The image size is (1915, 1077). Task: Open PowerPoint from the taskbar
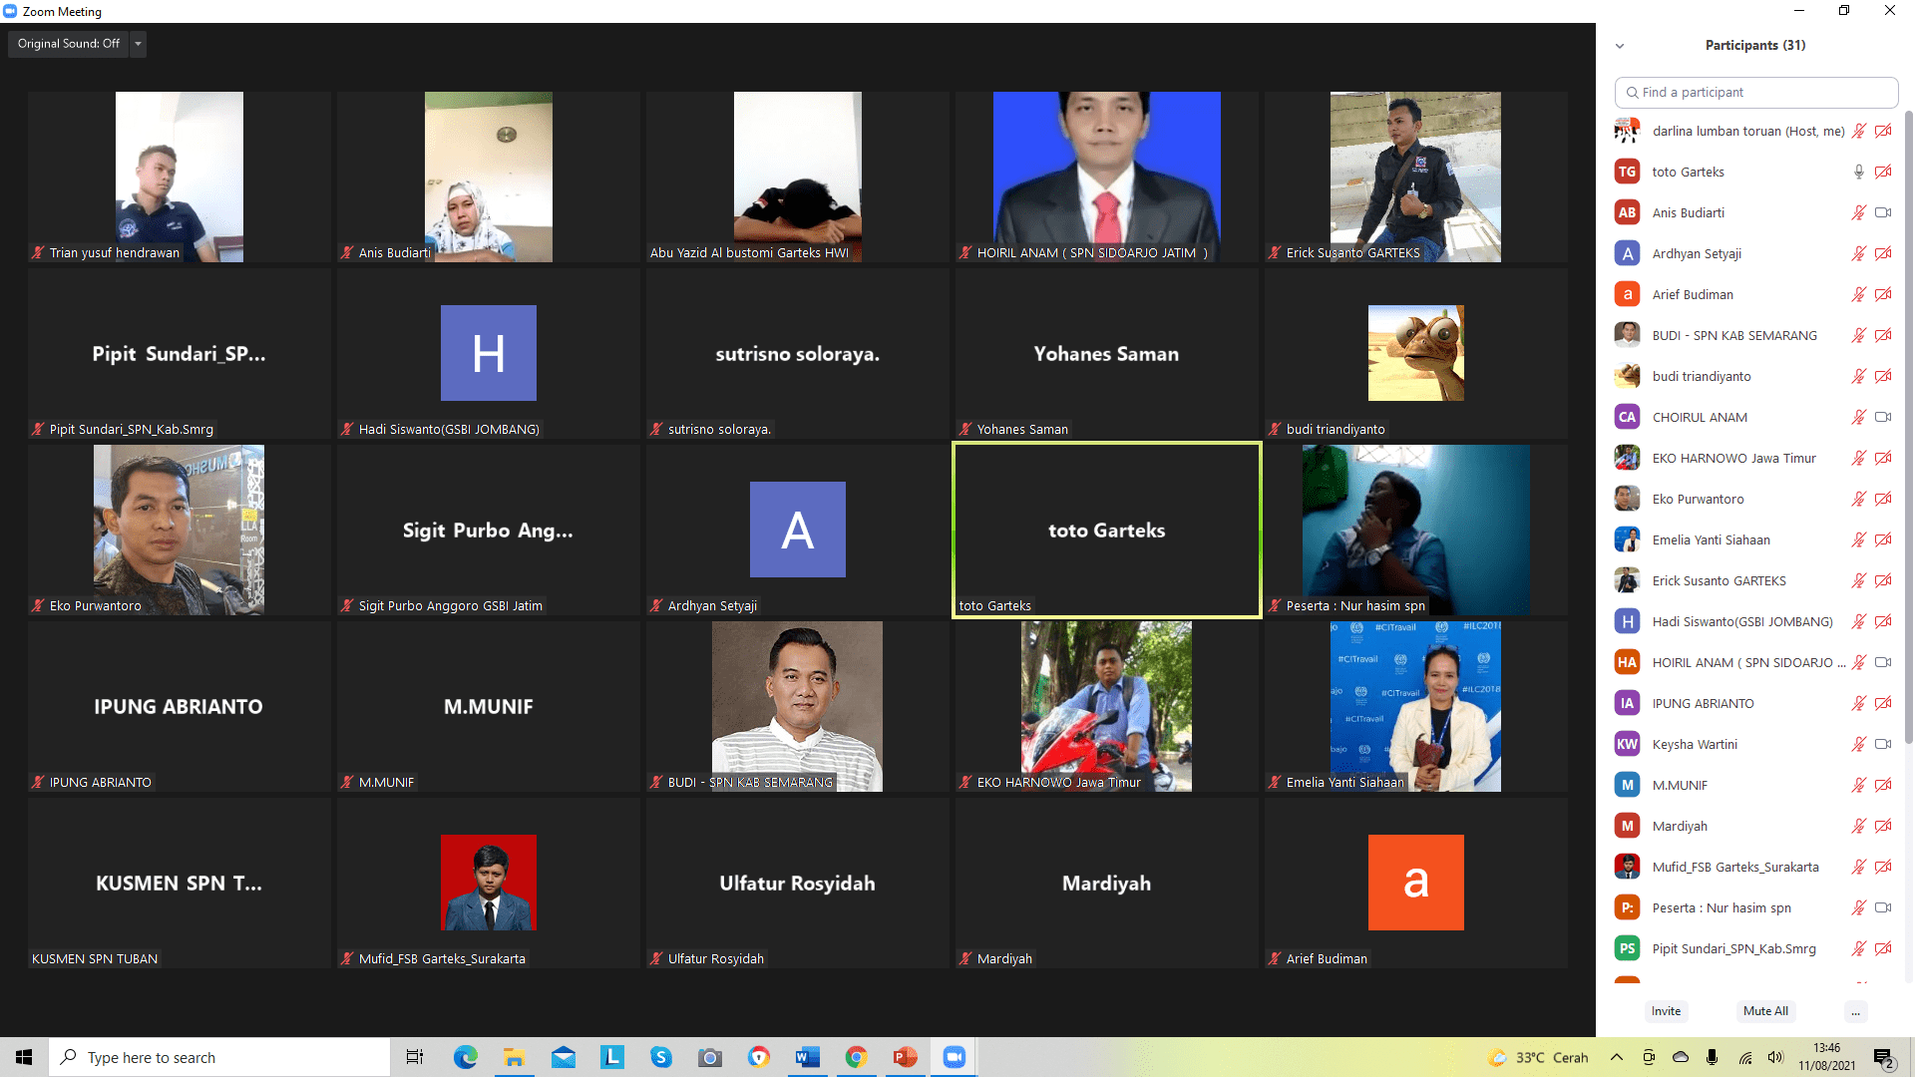pyautogui.click(x=905, y=1057)
